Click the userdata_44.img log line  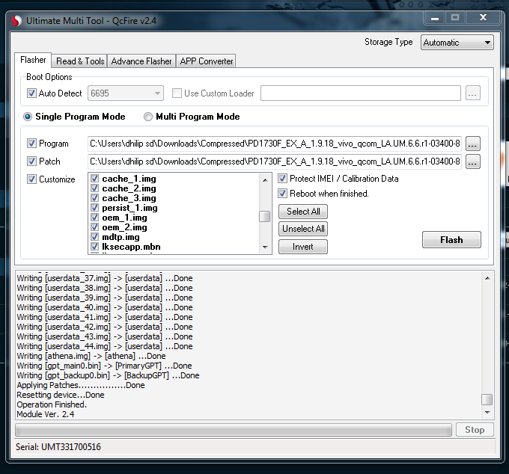point(105,346)
